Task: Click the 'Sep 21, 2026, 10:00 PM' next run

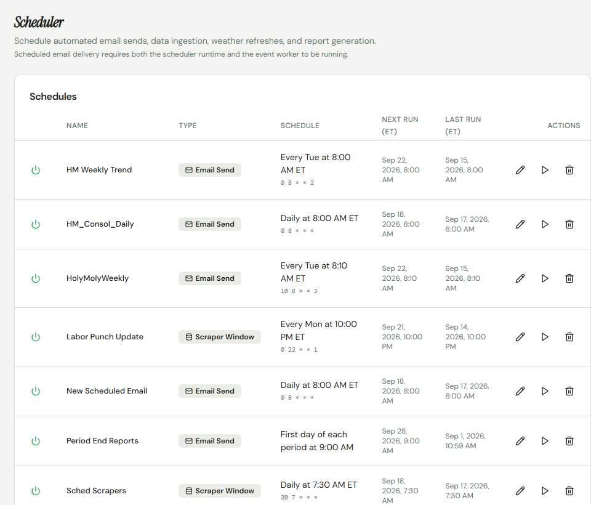Action: point(402,337)
